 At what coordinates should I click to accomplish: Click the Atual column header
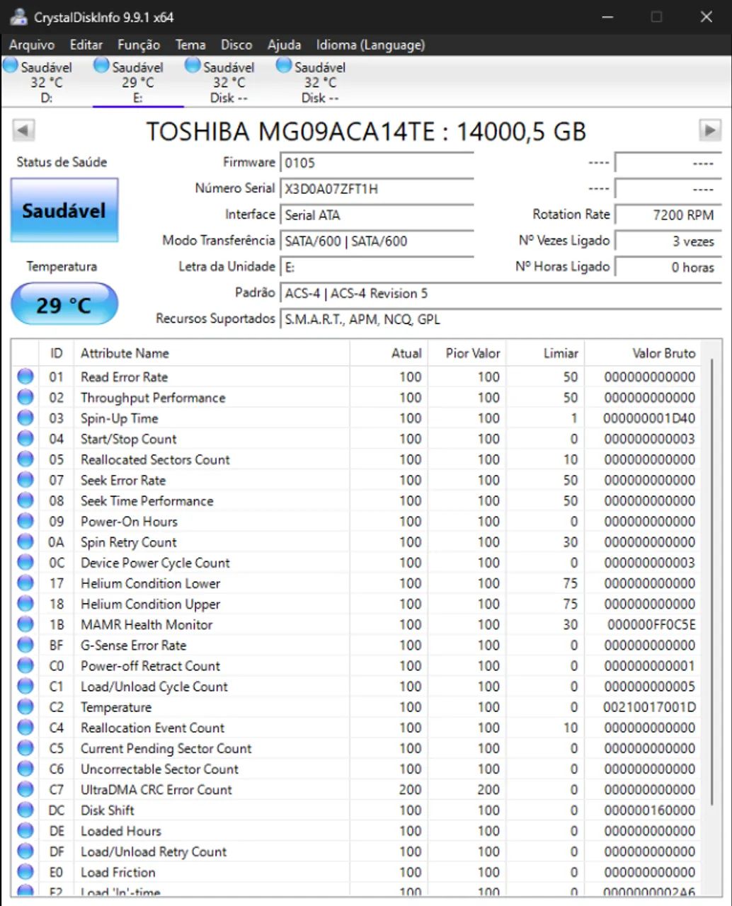pos(389,353)
